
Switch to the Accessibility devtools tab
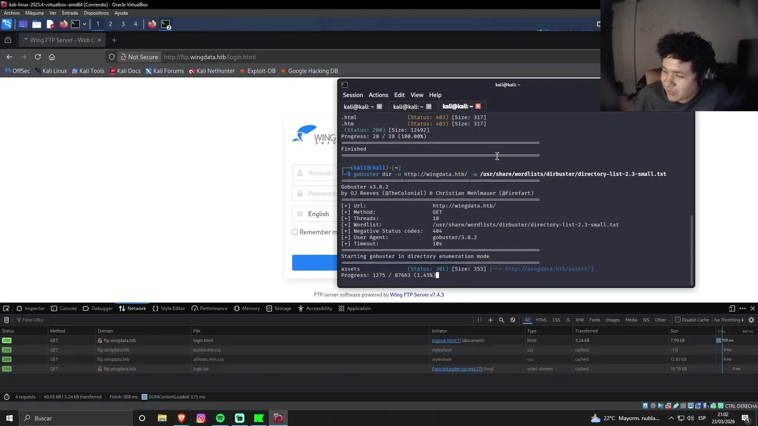coord(315,308)
